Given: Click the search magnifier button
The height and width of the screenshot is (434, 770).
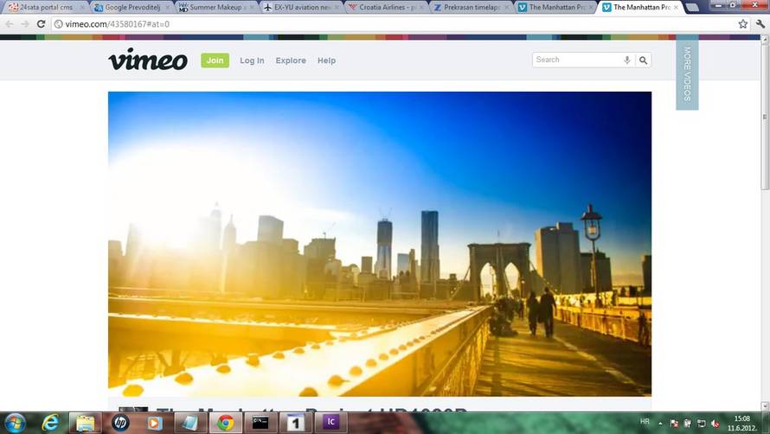Looking at the screenshot, I should (643, 60).
